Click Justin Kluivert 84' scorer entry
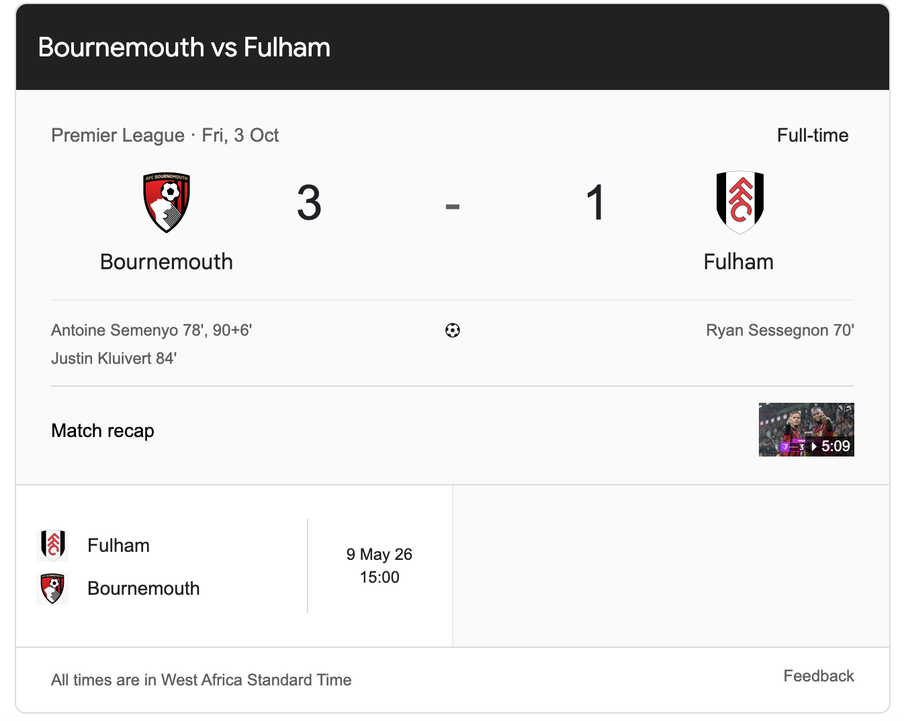The height and width of the screenshot is (721, 904). point(114,358)
